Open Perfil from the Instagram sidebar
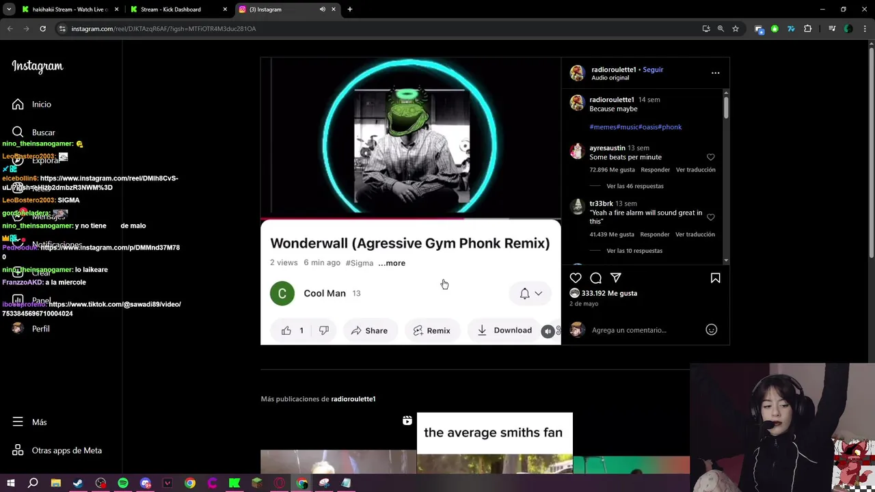Screen dimensions: 875x492 [x=31, y=329]
